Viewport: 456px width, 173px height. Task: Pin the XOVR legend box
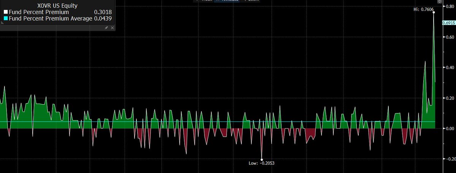(x=106, y=28)
